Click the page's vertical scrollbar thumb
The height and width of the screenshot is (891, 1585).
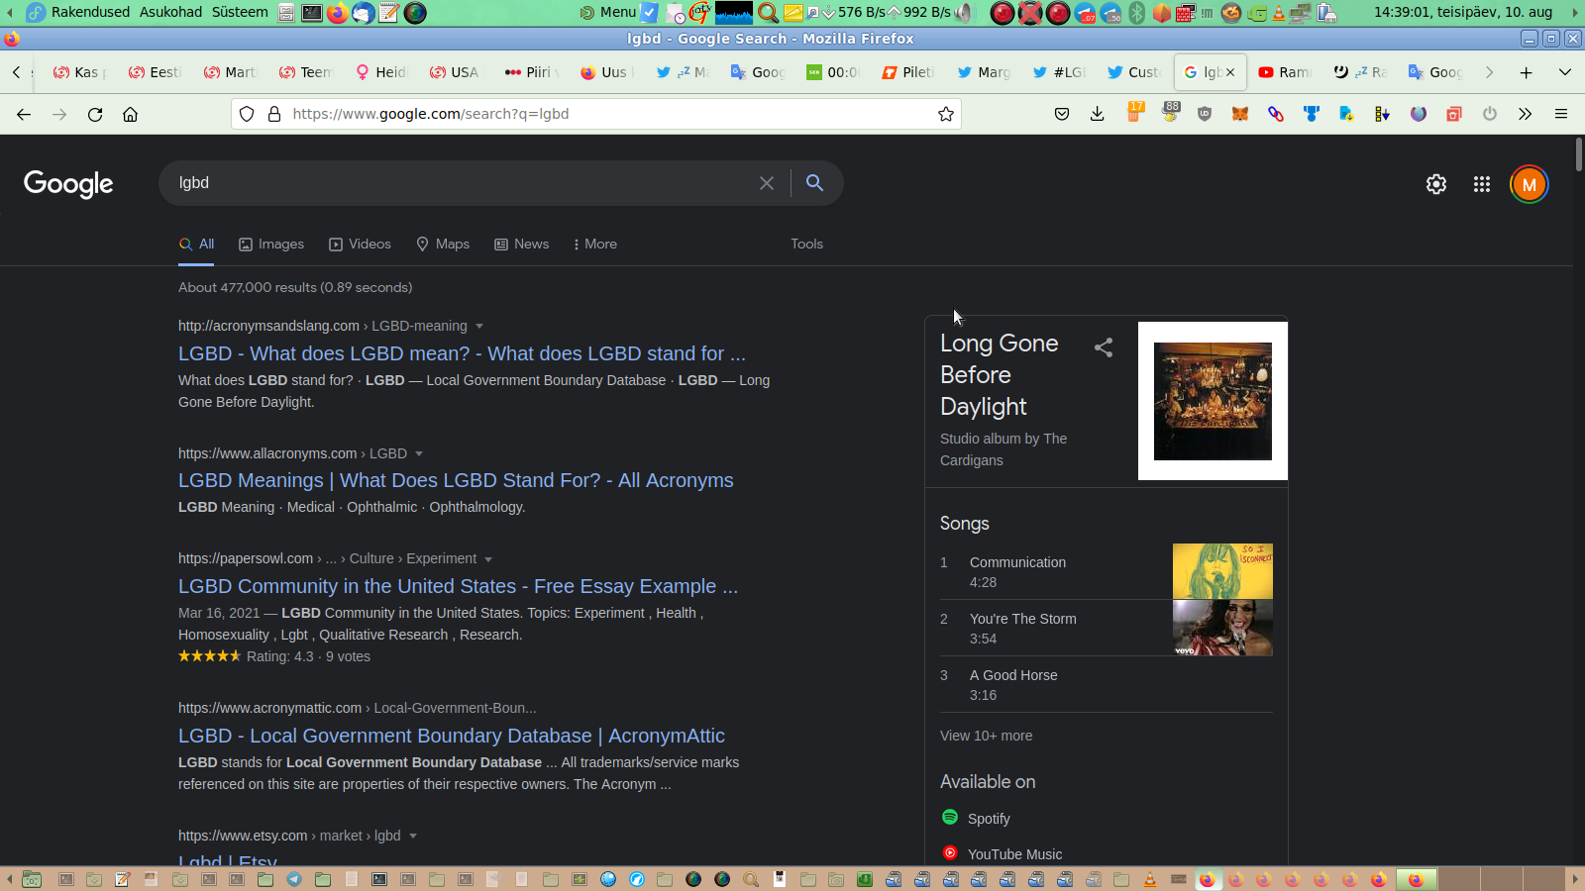(x=1578, y=155)
